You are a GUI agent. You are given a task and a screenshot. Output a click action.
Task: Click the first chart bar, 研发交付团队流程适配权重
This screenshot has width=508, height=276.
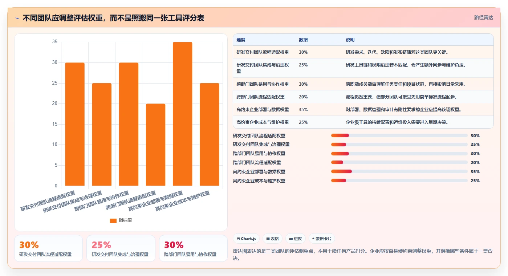click(75, 124)
